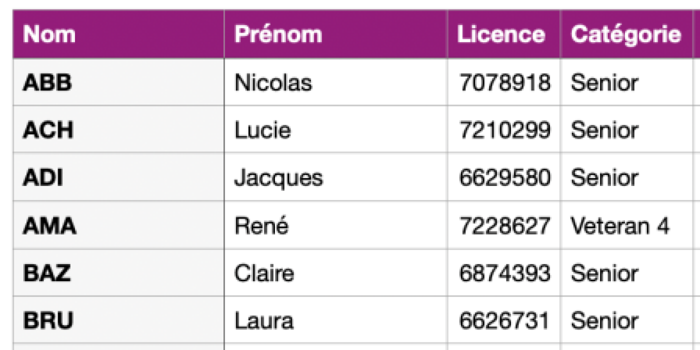Select the AMA name cell
Screen dimensions: 700x350
(118, 225)
